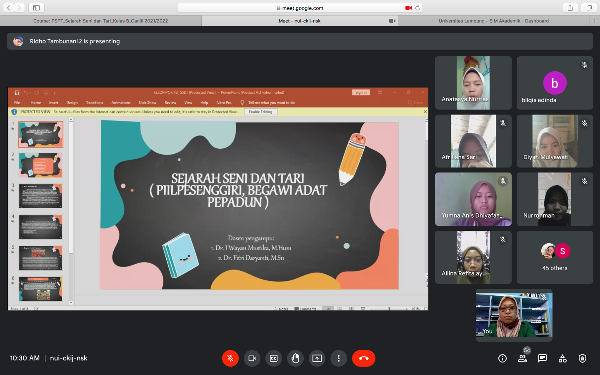
Task: Open the chat messages panel
Action: (542, 358)
